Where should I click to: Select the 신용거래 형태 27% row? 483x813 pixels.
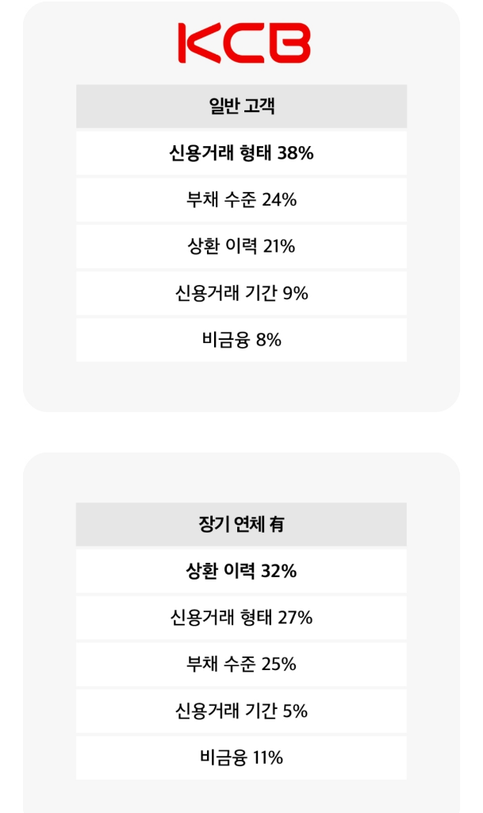tap(241, 618)
